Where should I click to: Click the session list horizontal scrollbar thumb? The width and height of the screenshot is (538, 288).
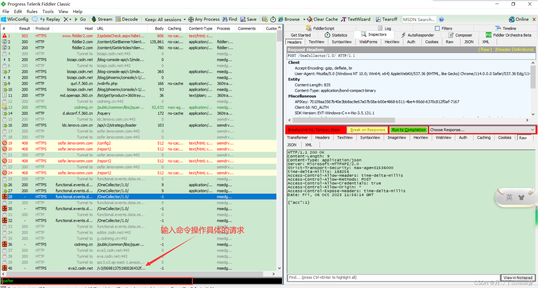click(x=134, y=274)
